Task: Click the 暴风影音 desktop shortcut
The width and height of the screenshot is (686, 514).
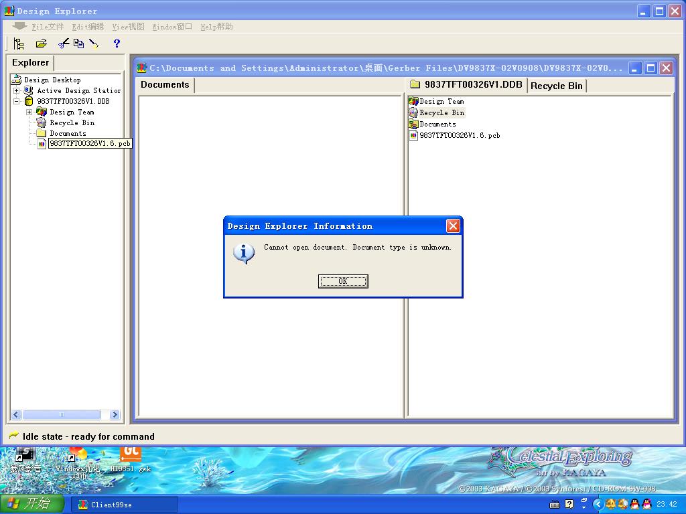Action: click(26, 460)
